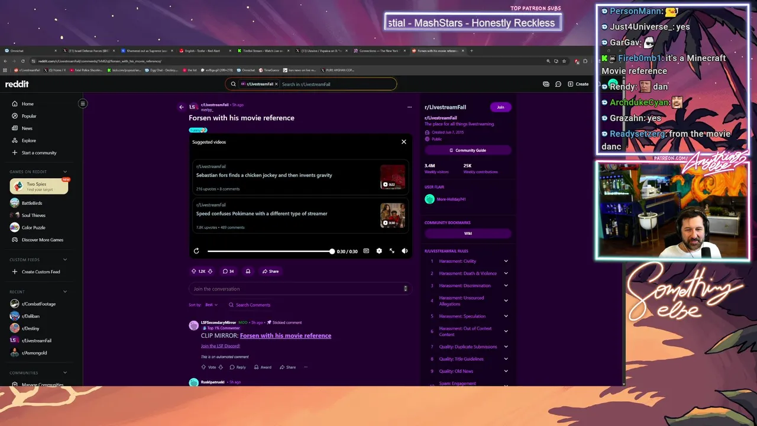The image size is (757, 426).
Task: Open the Two Spies game card
Action: [39, 186]
